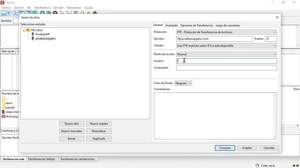The width and height of the screenshot is (300, 168).
Task: Open the Modo de acceso dropdown
Action: [226, 54]
